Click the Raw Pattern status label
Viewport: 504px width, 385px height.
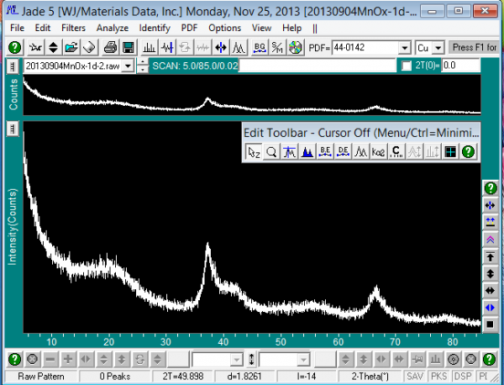[x=41, y=376]
